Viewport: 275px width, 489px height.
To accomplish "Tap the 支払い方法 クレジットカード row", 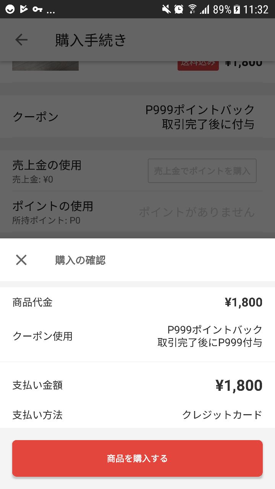I will coord(137,415).
